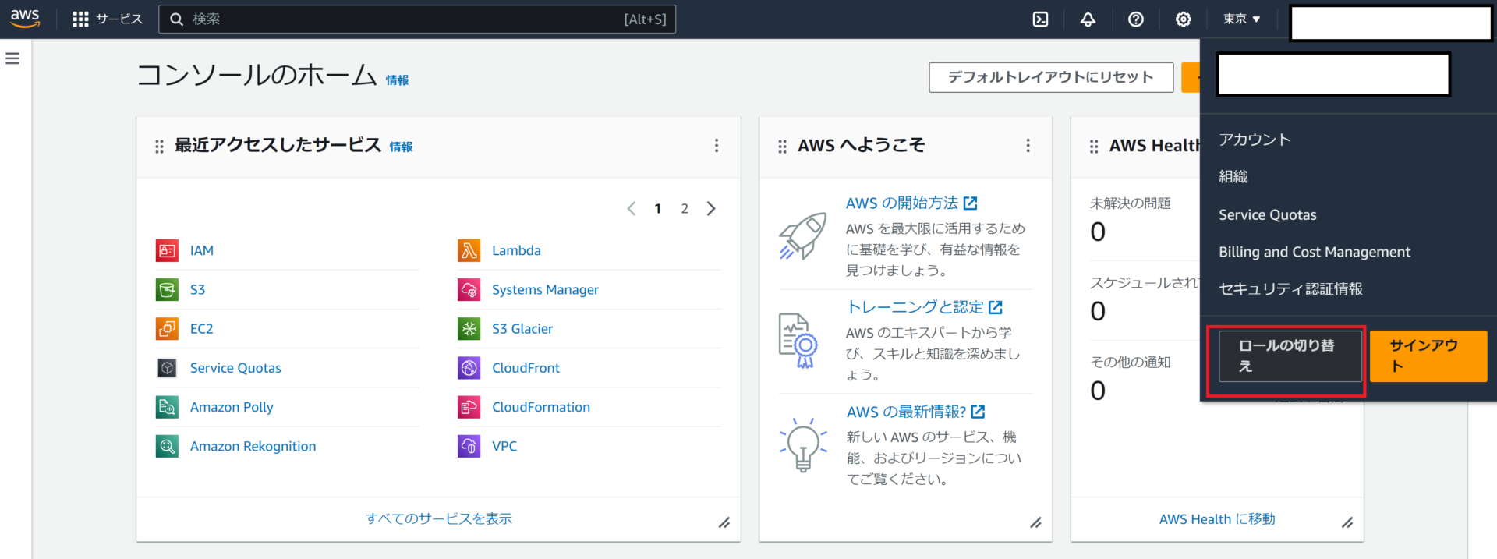
Task: Click the CloudFormation icon
Action: coord(469,407)
